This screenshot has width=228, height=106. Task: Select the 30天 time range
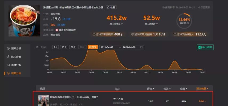pyautogui.click(x=73, y=47)
